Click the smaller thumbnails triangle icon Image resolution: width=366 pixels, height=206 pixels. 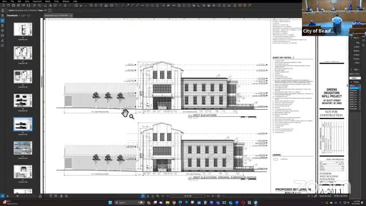click(7, 196)
